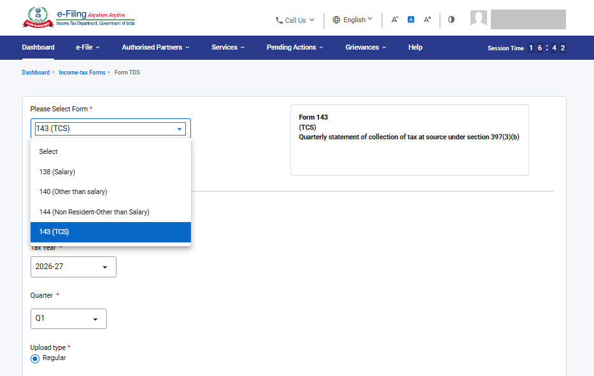
Task: Open the Quarter Q1 dropdown
Action: click(x=69, y=319)
